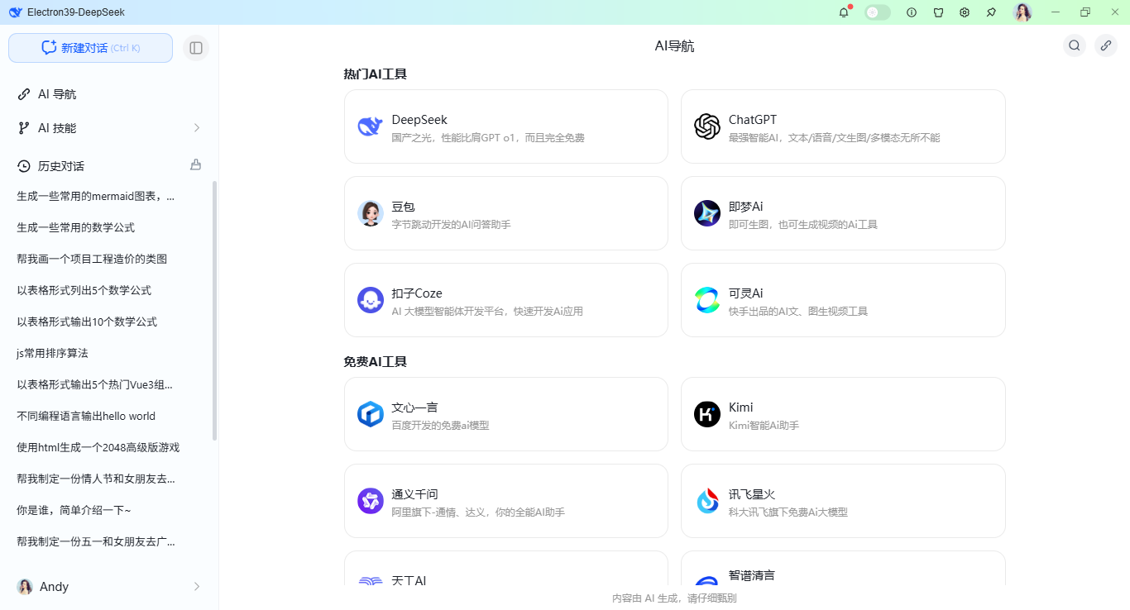1130x610 pixels.
Task: Click the DeepSeek card logo
Action: tap(370, 126)
